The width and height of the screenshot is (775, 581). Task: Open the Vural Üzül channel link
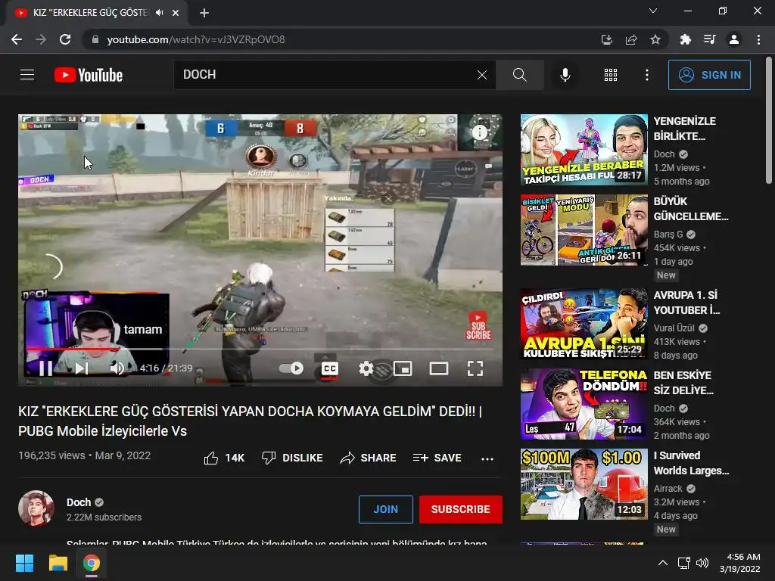pyautogui.click(x=674, y=328)
